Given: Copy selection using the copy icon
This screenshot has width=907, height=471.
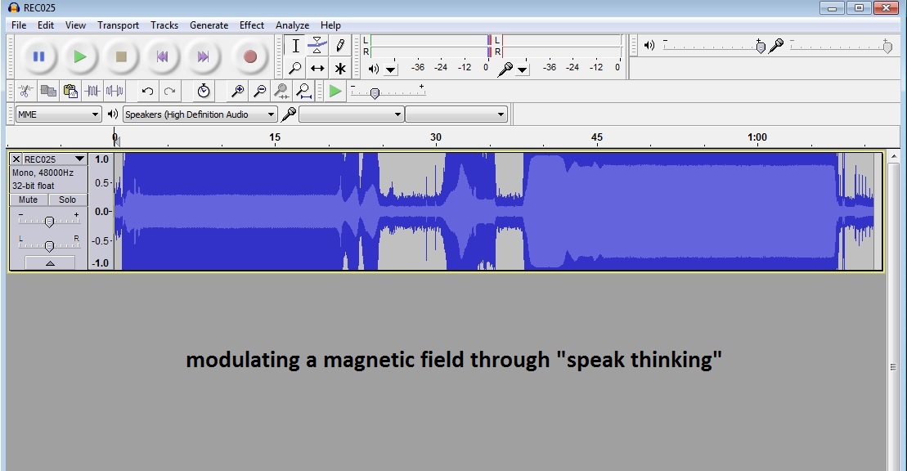Looking at the screenshot, I should point(48,91).
